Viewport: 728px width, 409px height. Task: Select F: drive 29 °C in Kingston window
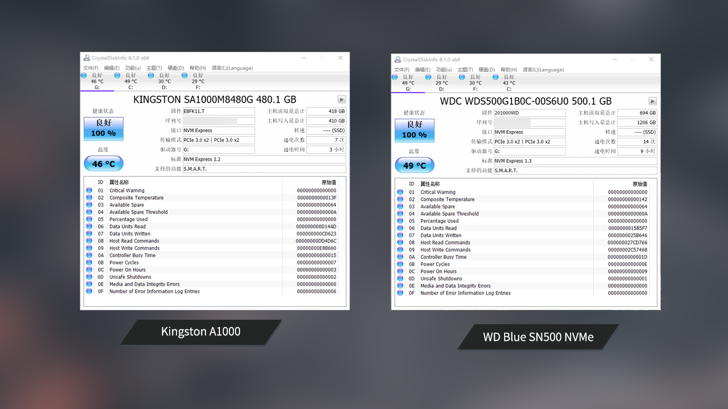point(198,81)
